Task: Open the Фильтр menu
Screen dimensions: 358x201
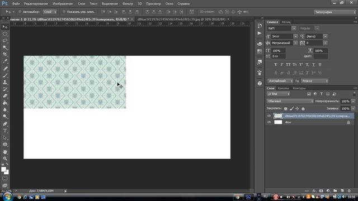Action: (x=128, y=4)
